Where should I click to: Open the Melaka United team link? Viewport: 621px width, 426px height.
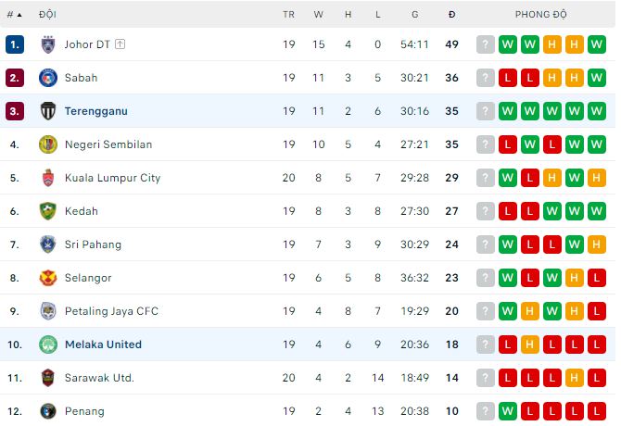click(x=103, y=345)
